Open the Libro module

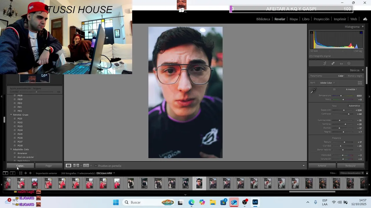[306, 19]
